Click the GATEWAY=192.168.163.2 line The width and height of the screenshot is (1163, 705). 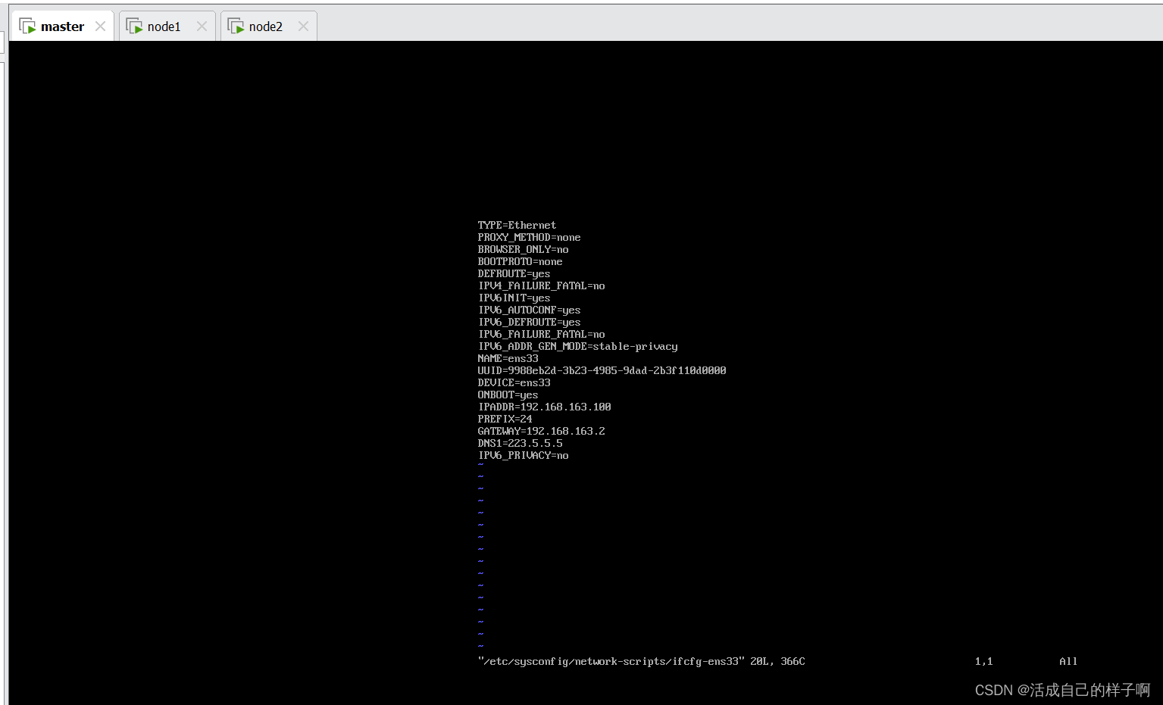[x=541, y=431]
